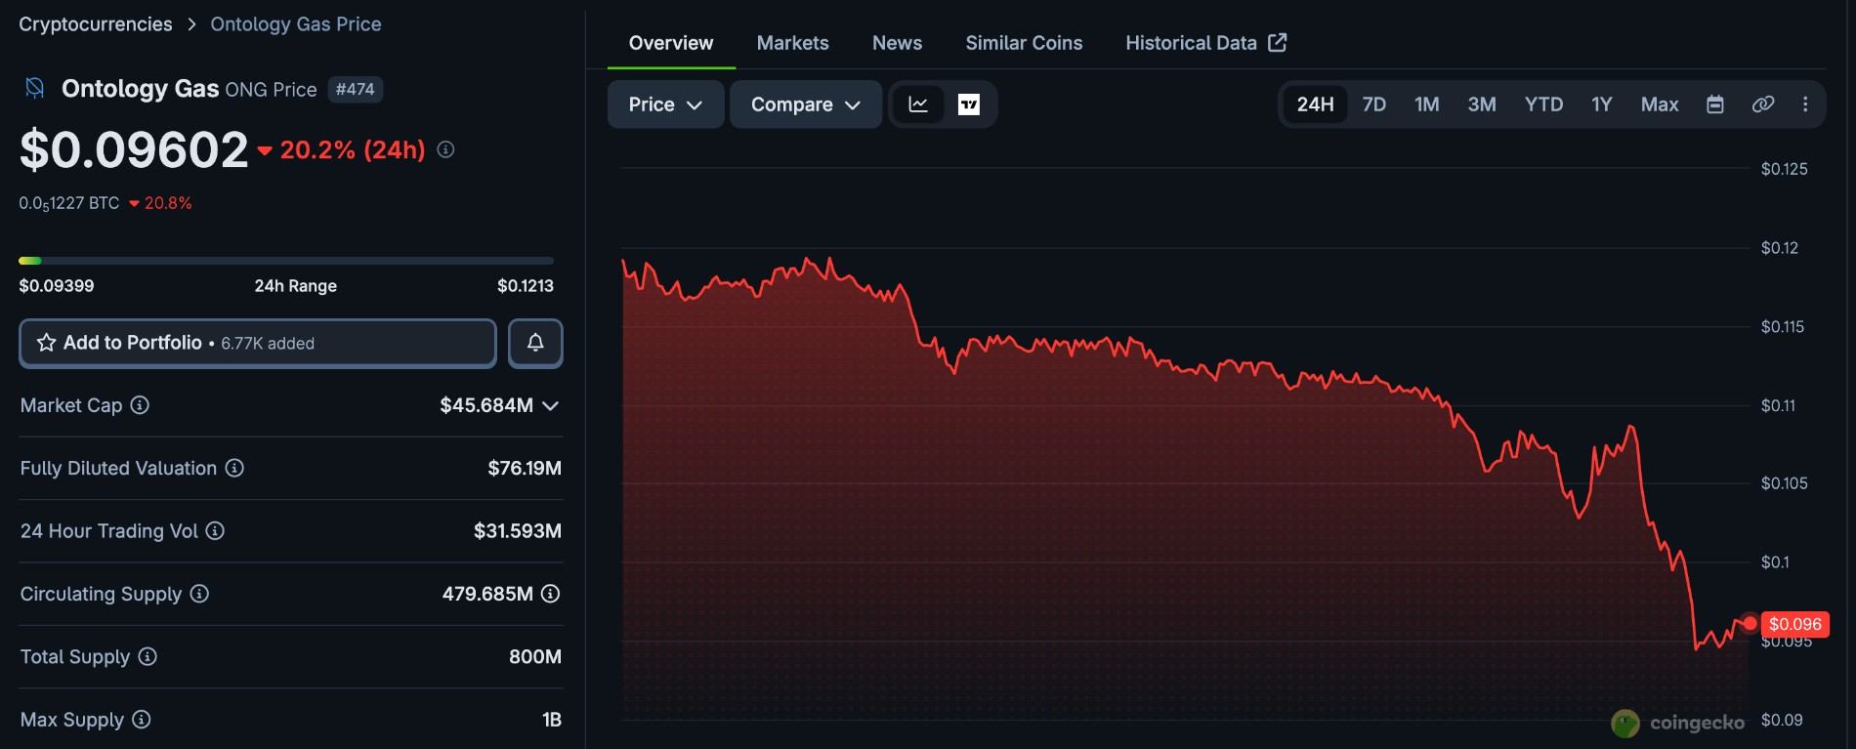Click the $76.19M valuation value
The image size is (1856, 749).
point(525,468)
